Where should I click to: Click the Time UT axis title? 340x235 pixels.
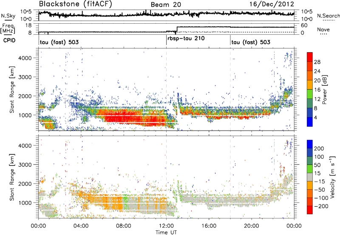click(166, 232)
